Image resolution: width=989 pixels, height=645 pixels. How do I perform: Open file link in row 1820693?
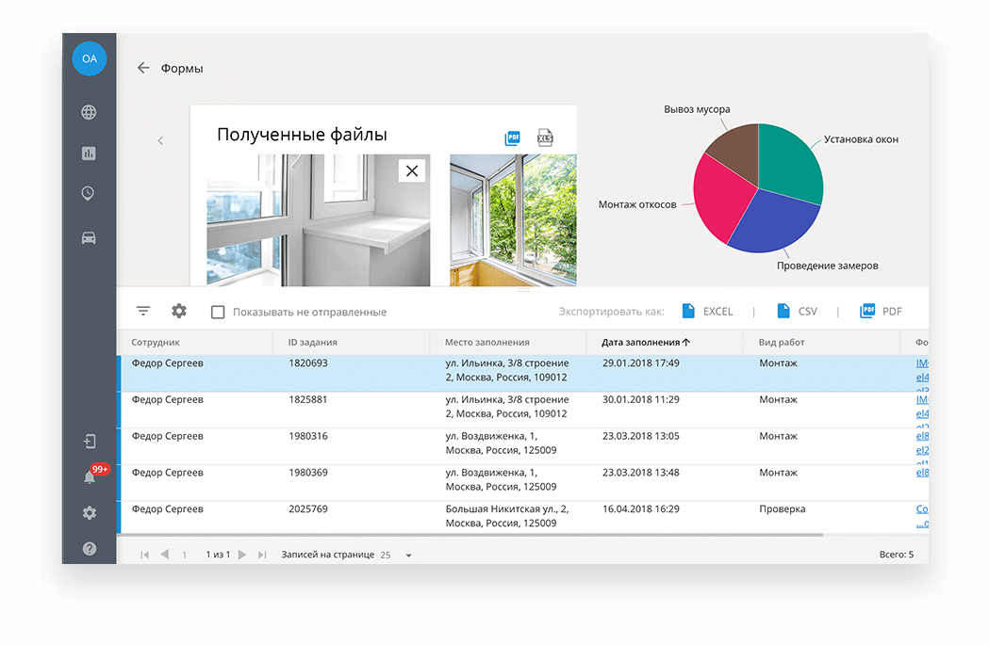coord(922,363)
